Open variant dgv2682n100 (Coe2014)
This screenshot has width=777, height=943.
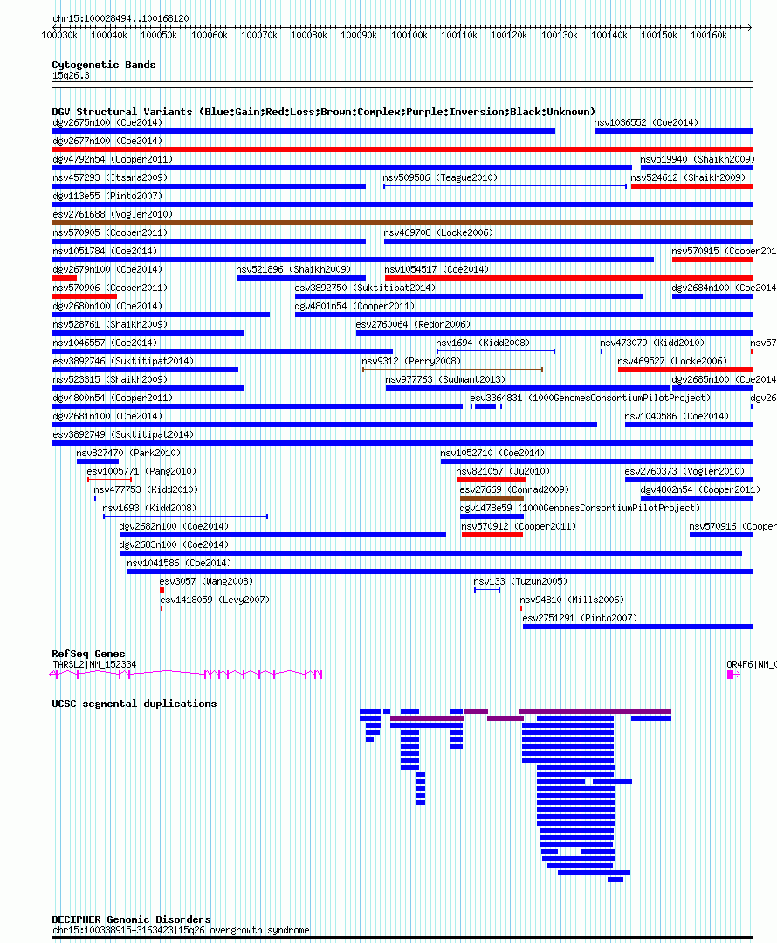pyautogui.click(x=174, y=526)
